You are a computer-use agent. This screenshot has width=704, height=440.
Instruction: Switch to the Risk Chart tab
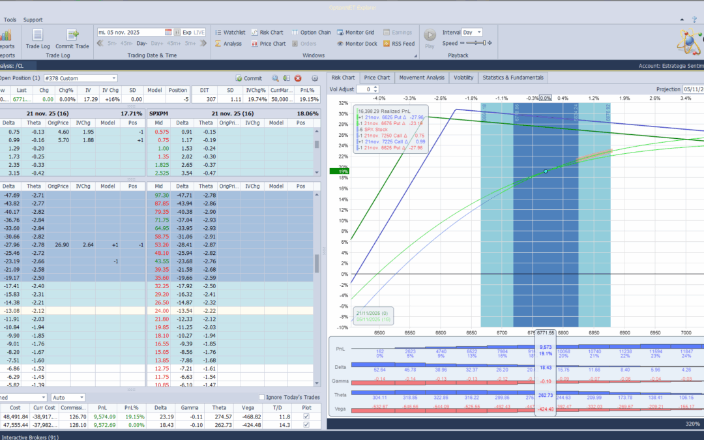[343, 78]
